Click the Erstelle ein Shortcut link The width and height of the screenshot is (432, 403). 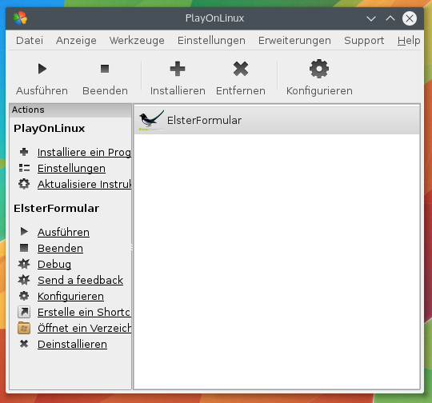pyautogui.click(x=84, y=312)
